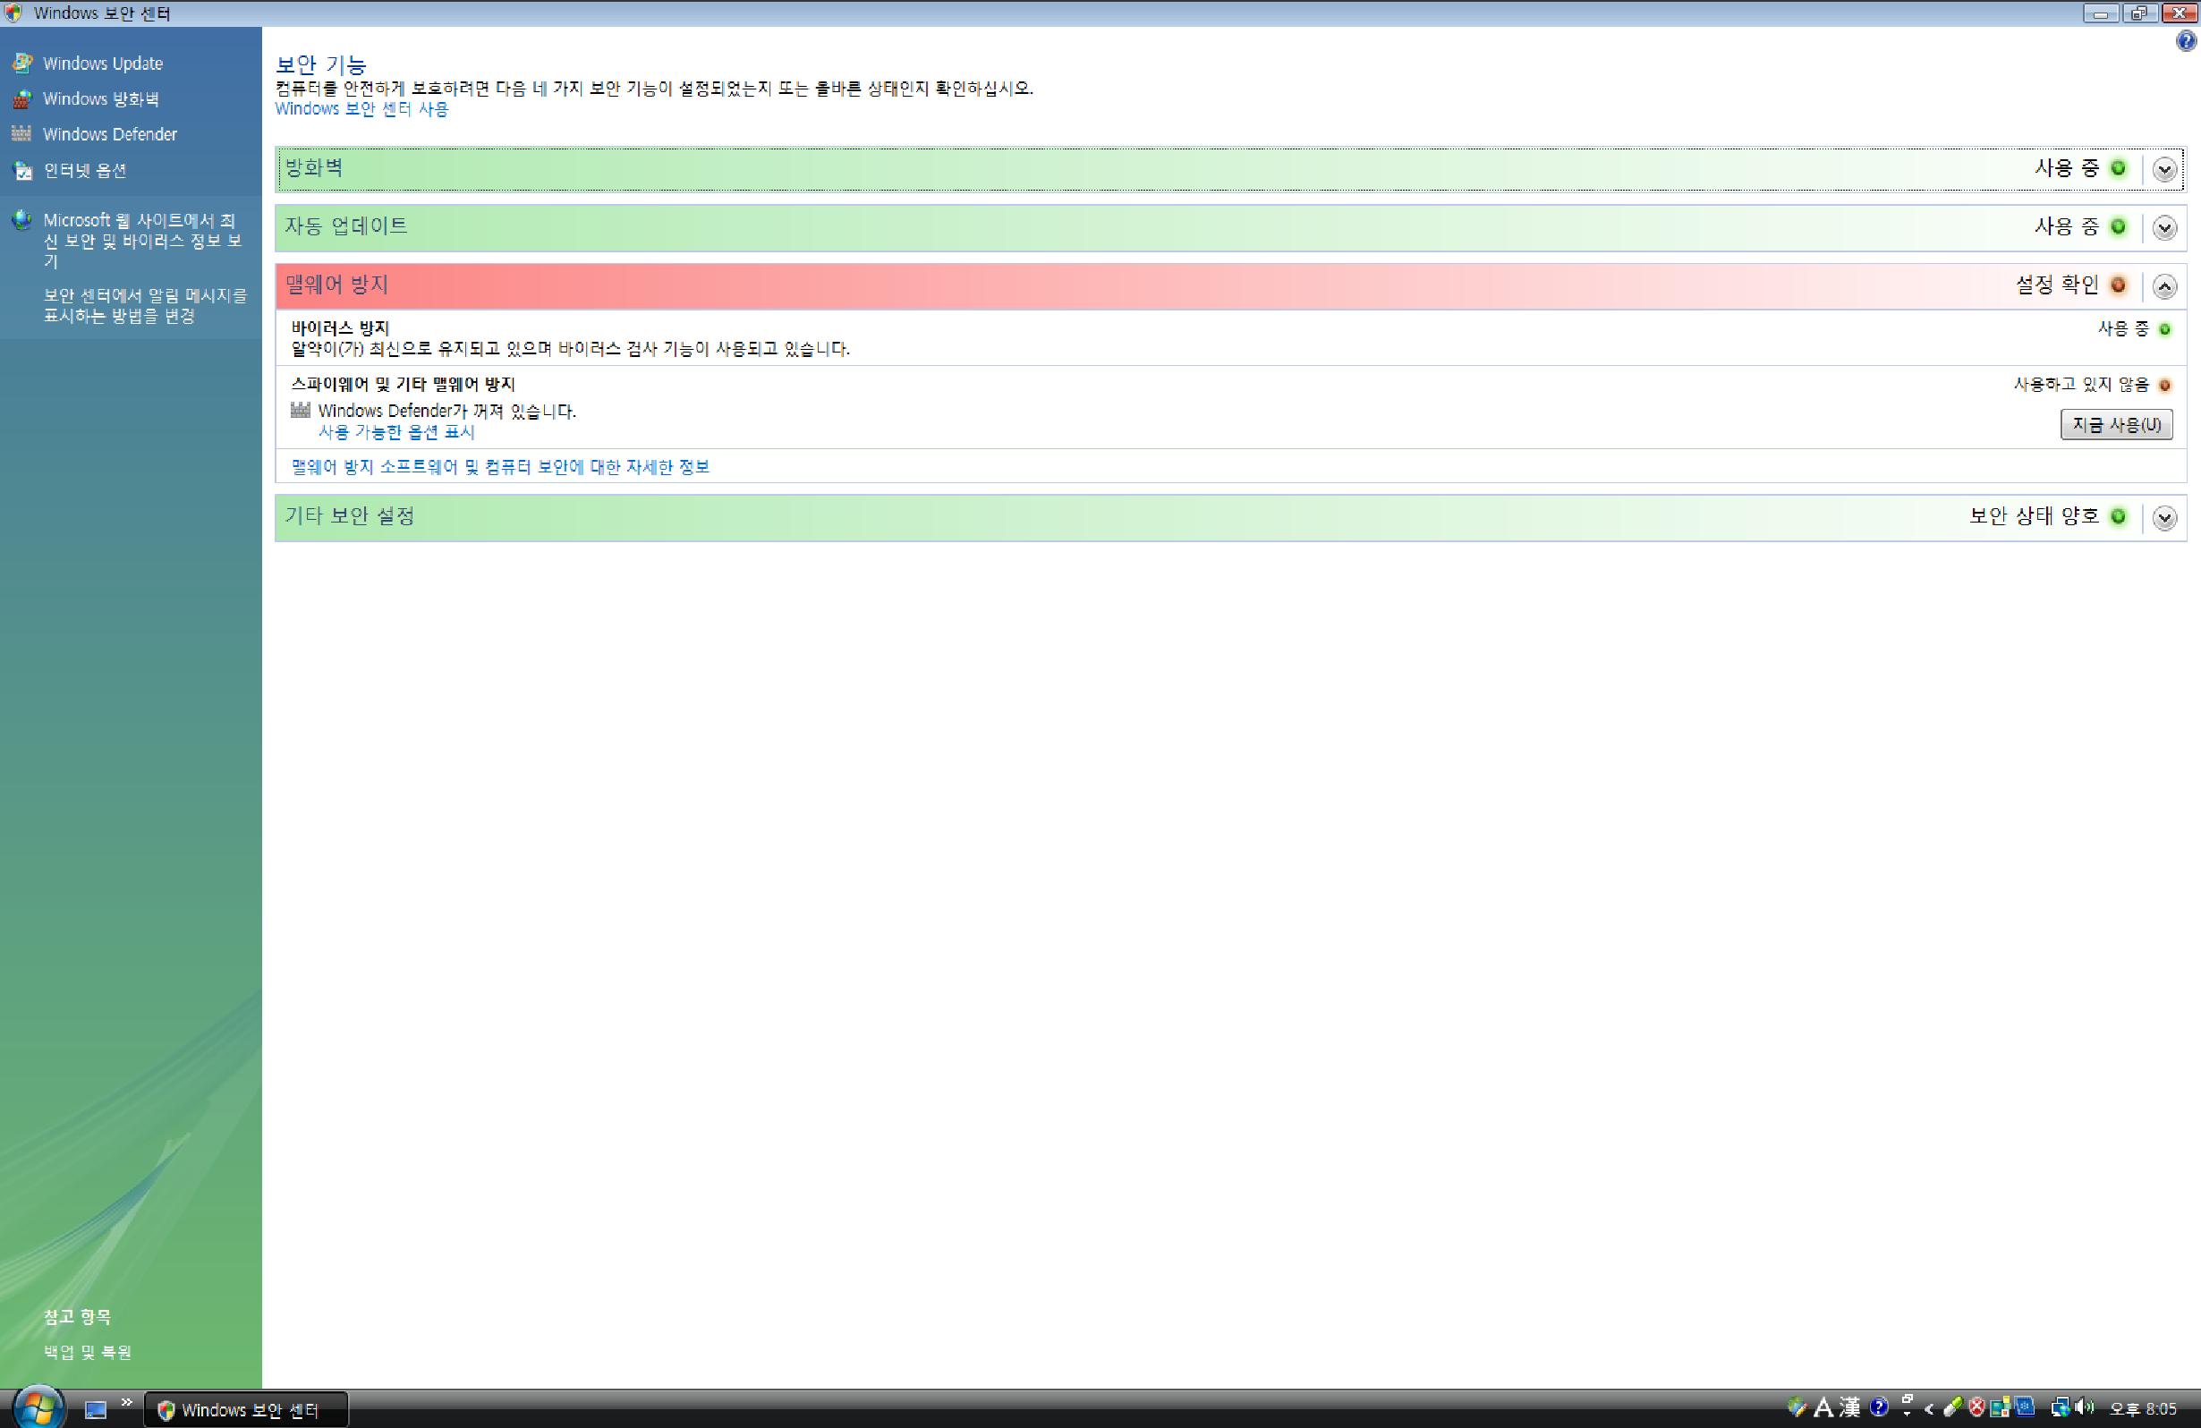
Task: Click the 맬웨어 방지 red header bar
Action: [1230, 285]
